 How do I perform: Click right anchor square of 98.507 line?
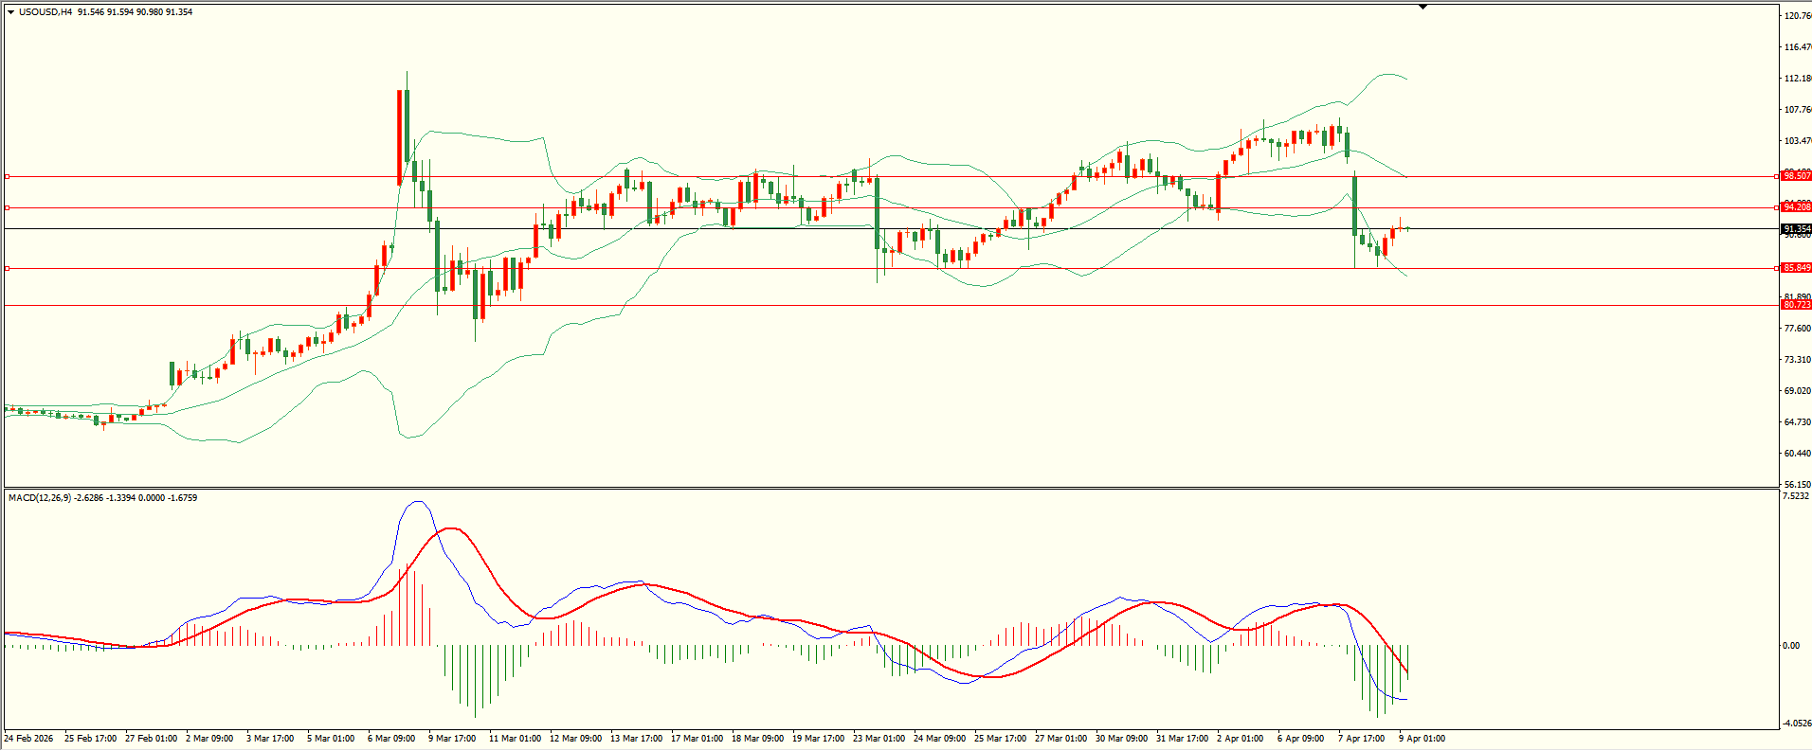tap(1775, 176)
